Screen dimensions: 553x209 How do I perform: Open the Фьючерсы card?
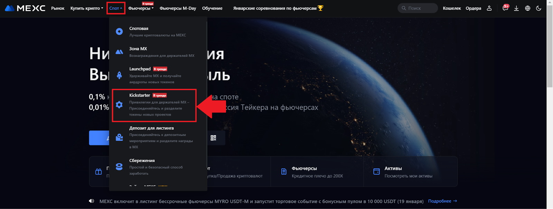(317, 172)
